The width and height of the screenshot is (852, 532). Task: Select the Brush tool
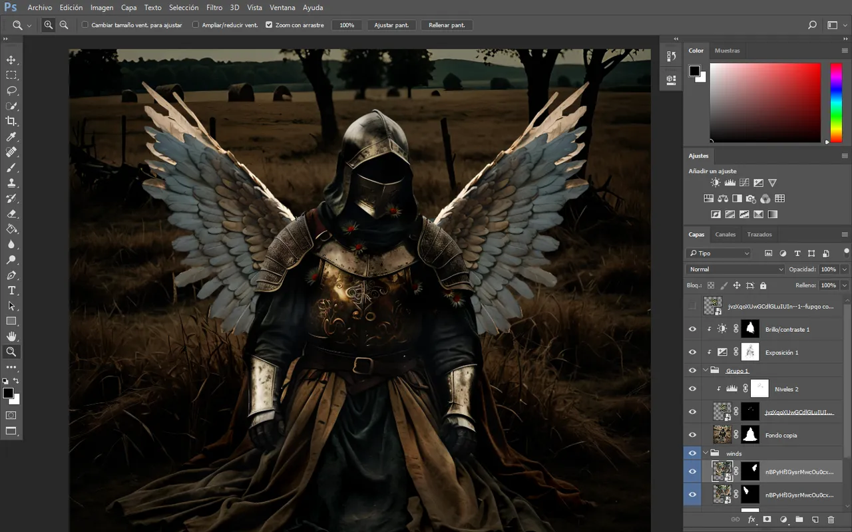(11, 168)
